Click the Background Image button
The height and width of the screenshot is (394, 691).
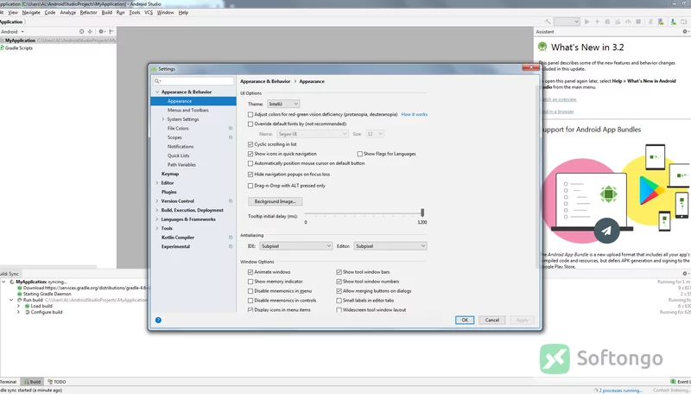pyautogui.click(x=275, y=201)
